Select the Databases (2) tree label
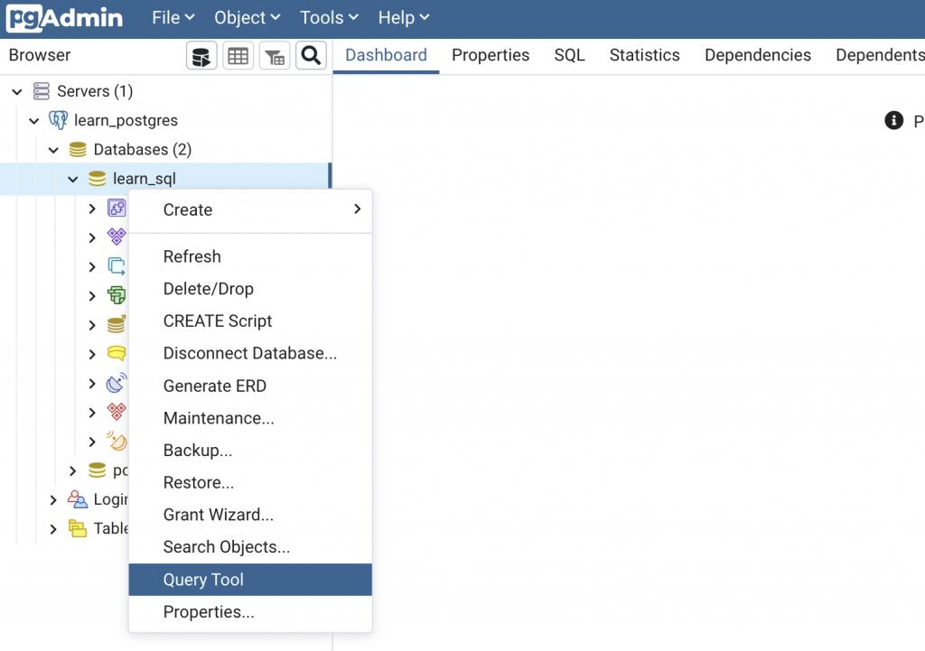The image size is (925, 651). click(x=143, y=150)
